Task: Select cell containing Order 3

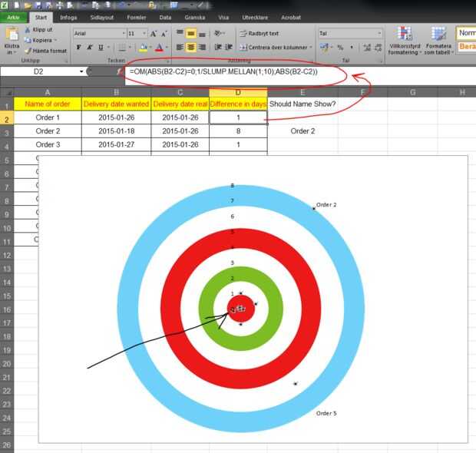Action: tap(48, 144)
